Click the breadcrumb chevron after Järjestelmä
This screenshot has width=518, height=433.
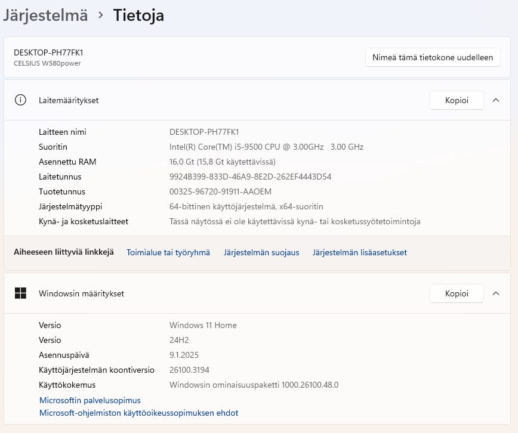(100, 16)
